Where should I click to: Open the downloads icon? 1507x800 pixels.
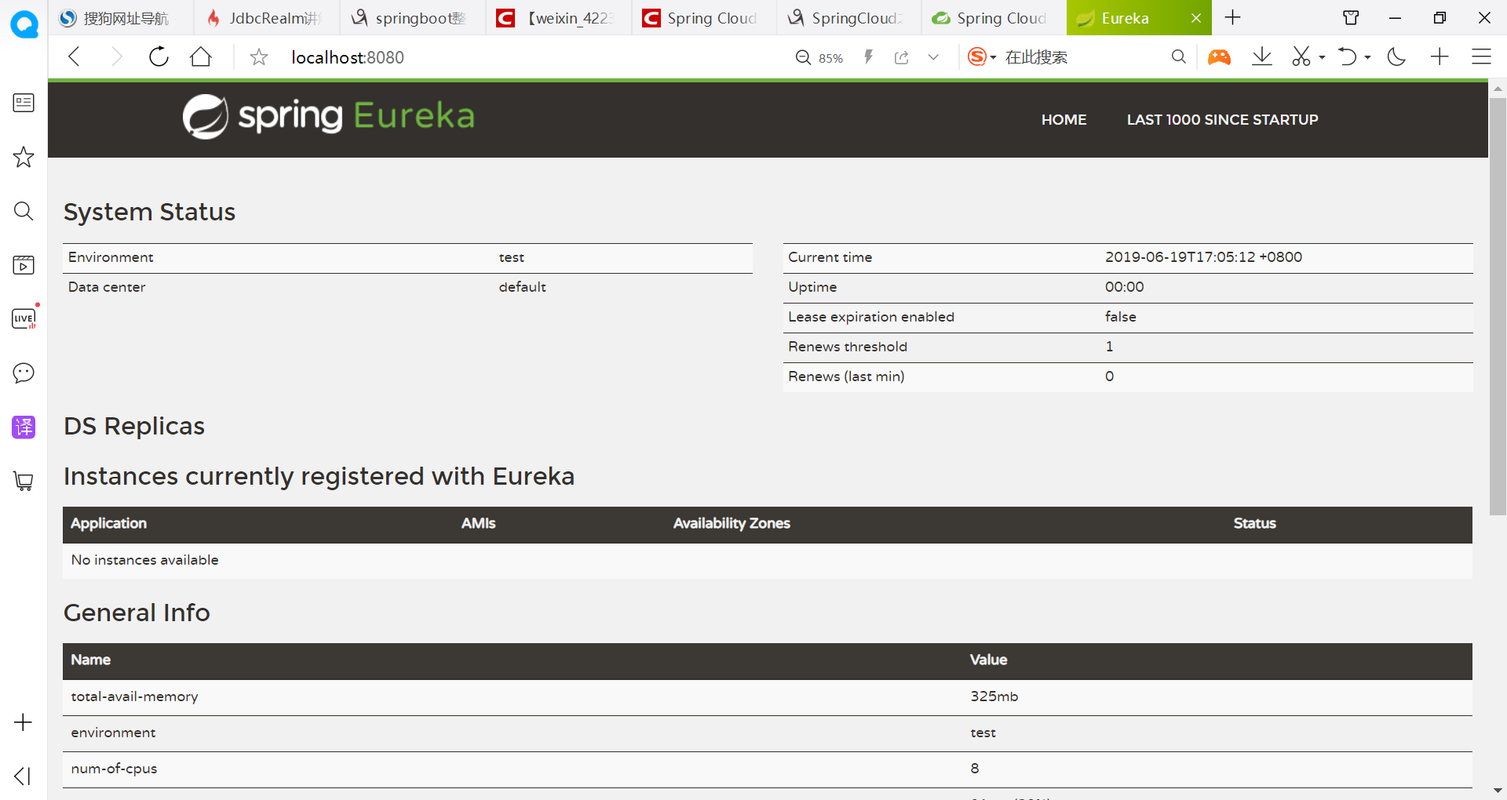tap(1262, 56)
